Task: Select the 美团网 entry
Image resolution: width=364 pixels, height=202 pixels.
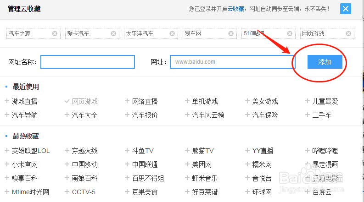Action: 202,164
